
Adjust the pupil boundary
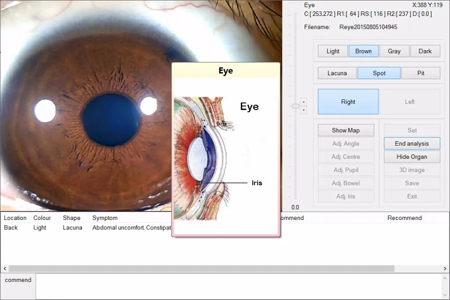pyautogui.click(x=346, y=170)
